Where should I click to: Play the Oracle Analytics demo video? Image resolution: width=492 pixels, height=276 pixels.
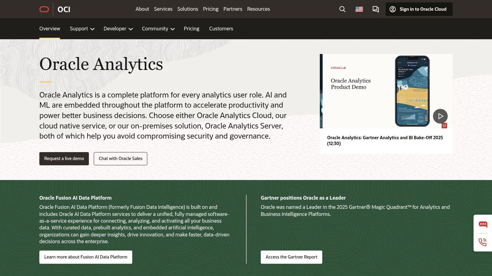pyautogui.click(x=440, y=116)
